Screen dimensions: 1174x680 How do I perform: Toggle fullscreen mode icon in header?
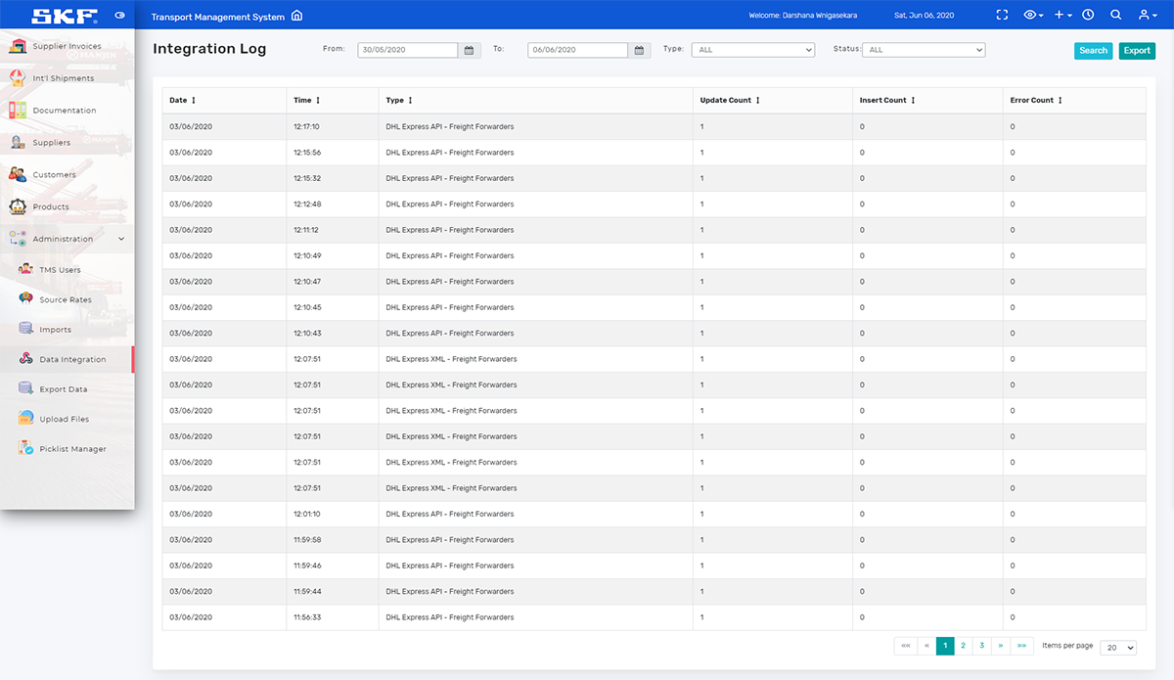coord(1001,16)
